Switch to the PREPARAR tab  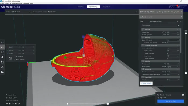click(x=81, y=7)
